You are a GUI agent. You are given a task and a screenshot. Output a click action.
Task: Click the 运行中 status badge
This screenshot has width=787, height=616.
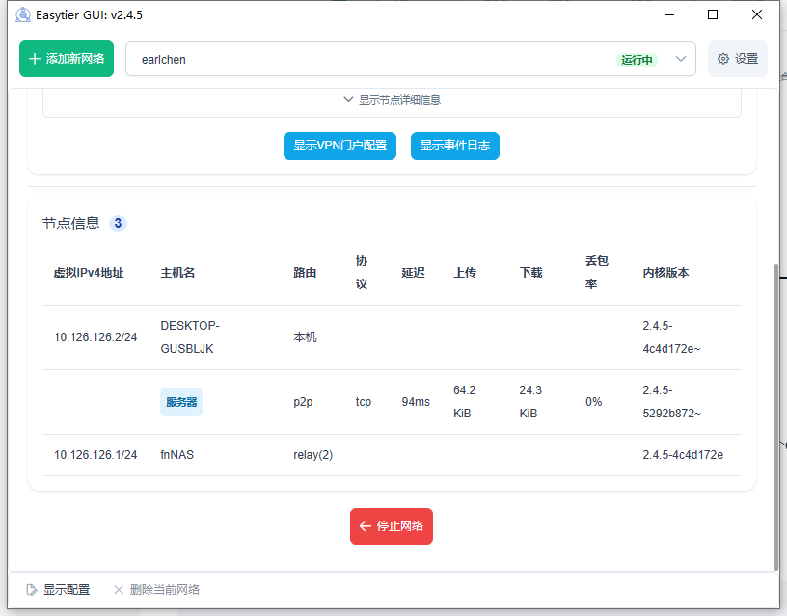[637, 60]
